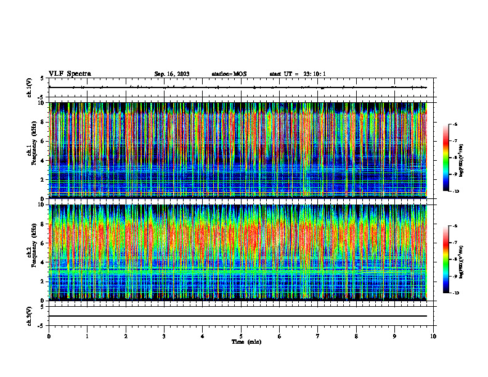Click the time axis tick label "10"
The width and height of the screenshot is (488, 377).
click(x=433, y=336)
